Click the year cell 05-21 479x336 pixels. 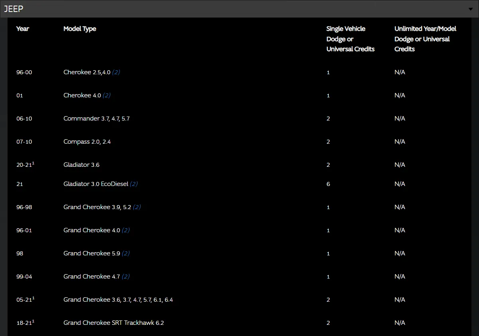pos(25,300)
